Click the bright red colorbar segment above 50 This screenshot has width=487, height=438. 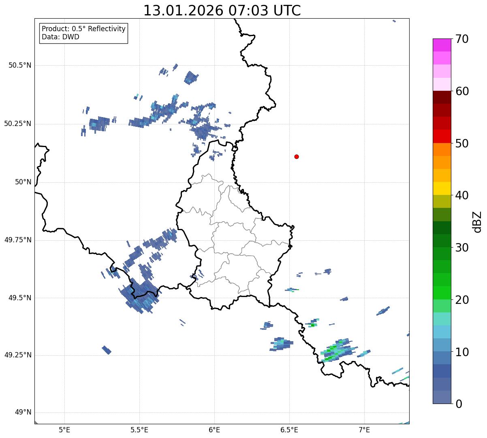[442, 137]
